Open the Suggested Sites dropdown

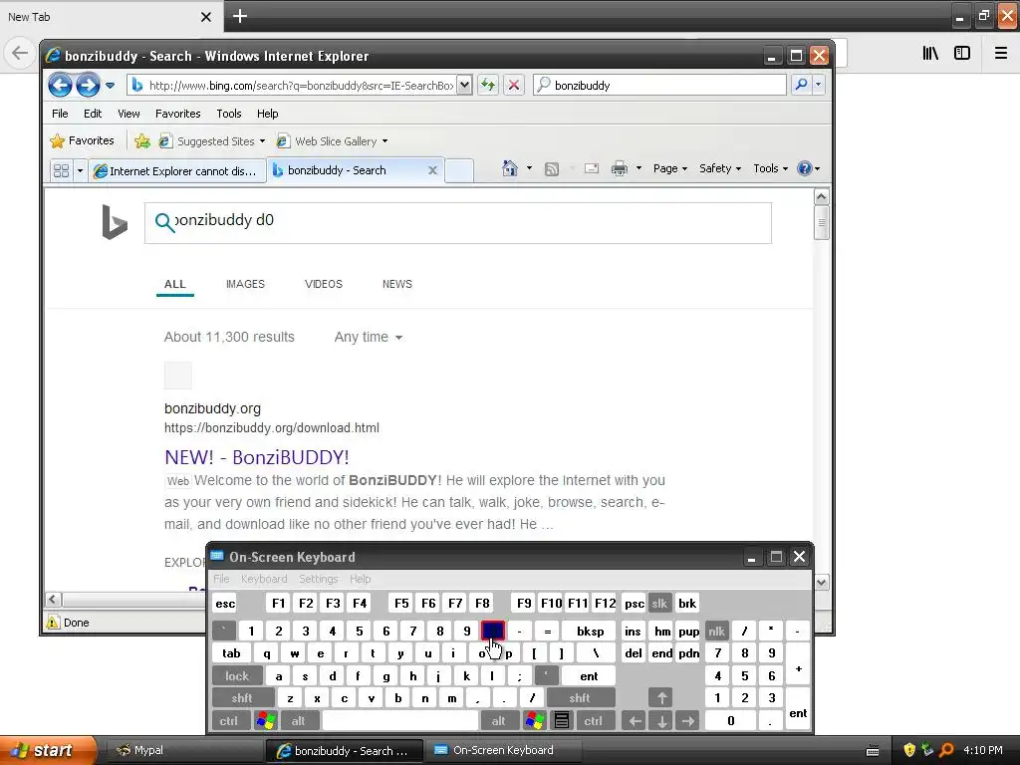pyautogui.click(x=213, y=141)
